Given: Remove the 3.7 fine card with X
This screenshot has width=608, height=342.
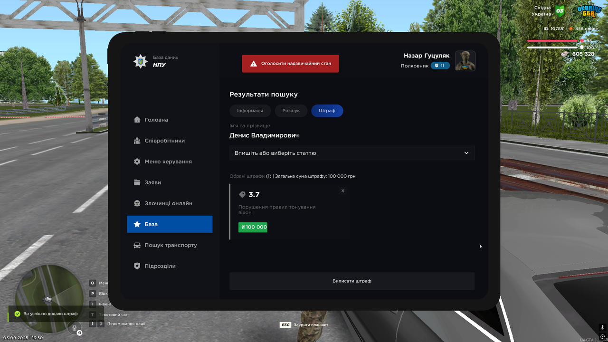Looking at the screenshot, I should coord(343,190).
